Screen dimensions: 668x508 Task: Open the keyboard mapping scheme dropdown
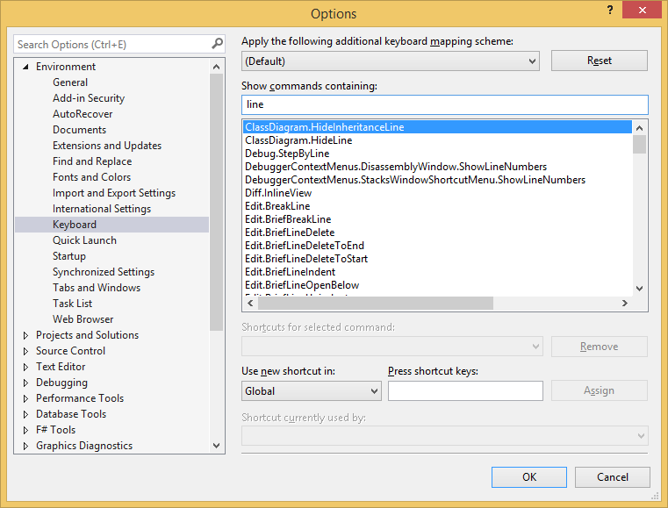click(391, 61)
